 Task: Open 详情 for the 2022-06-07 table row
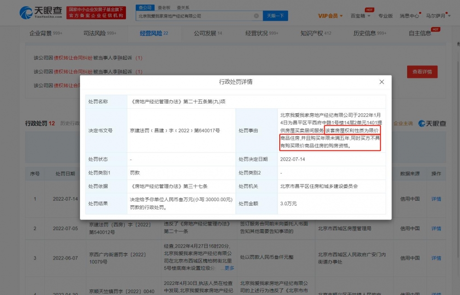coord(436,258)
